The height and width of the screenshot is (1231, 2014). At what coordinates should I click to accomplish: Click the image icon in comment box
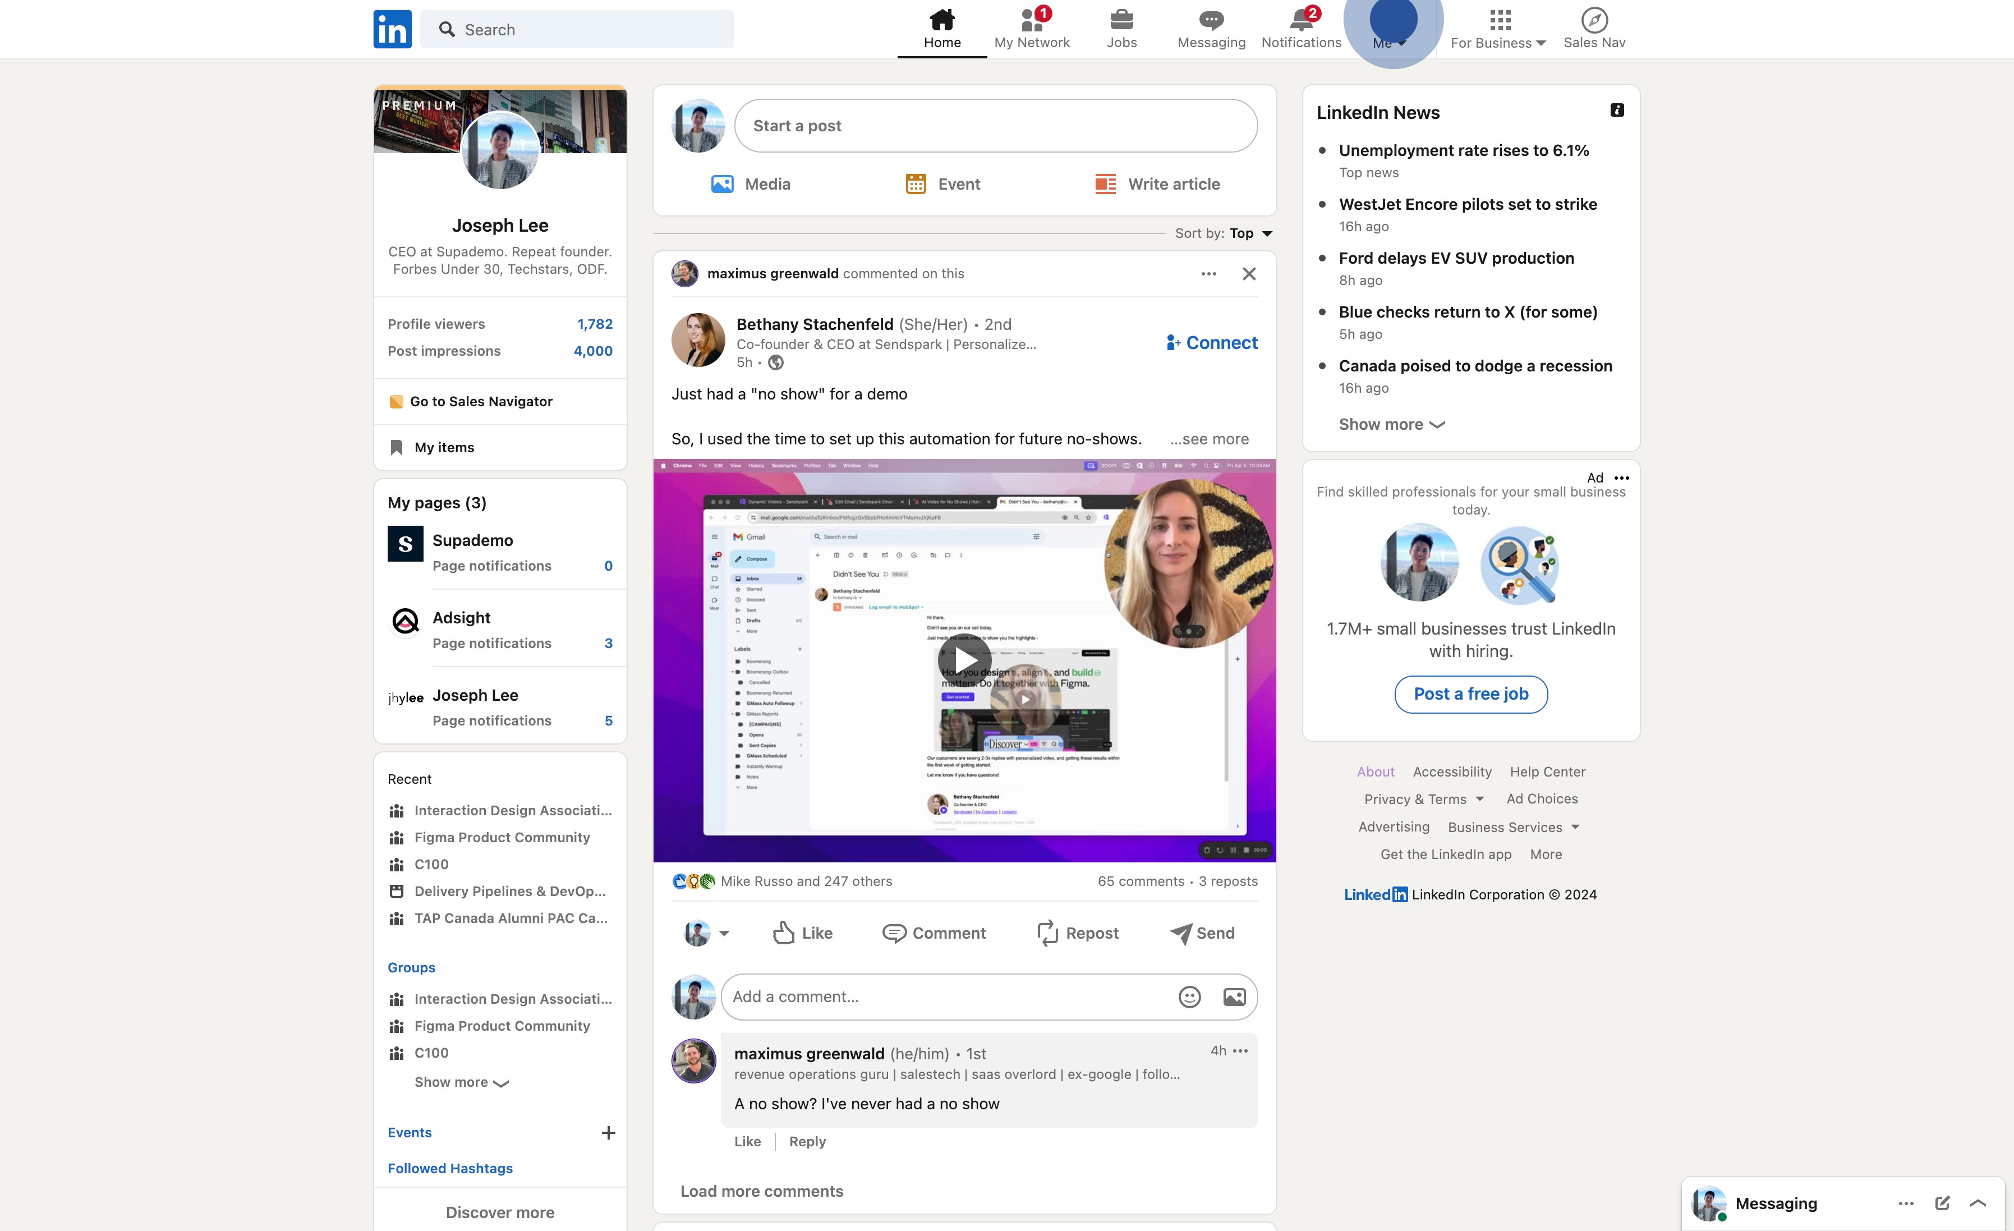(1234, 996)
